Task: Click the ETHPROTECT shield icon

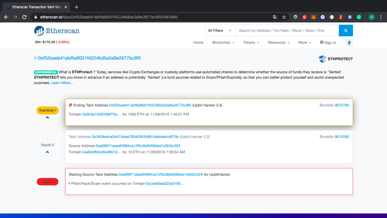Action: click(322, 59)
